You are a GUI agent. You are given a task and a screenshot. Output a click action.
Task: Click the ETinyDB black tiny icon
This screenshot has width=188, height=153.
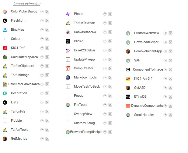pyautogui.click(x=128, y=97)
